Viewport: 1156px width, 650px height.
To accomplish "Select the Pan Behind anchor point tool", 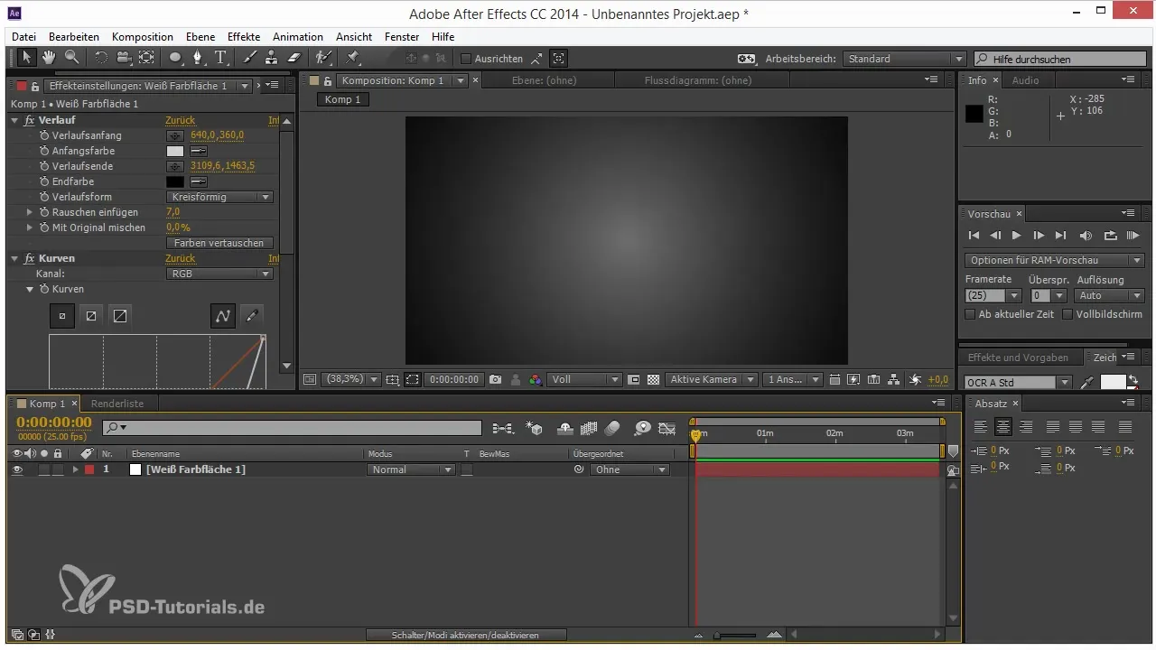I will click(x=146, y=58).
